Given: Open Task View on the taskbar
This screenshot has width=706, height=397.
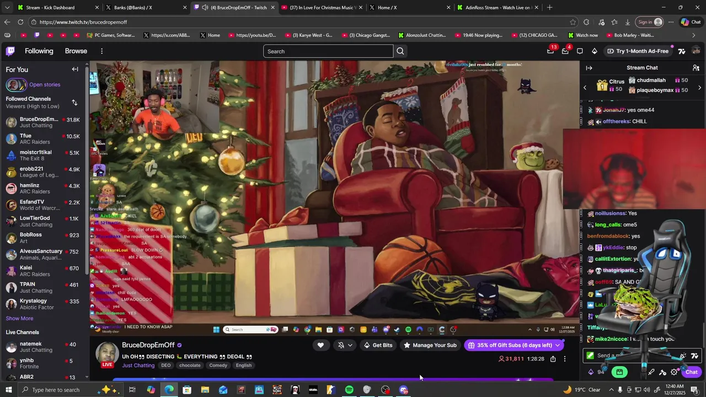Looking at the screenshot, I should 132,390.
